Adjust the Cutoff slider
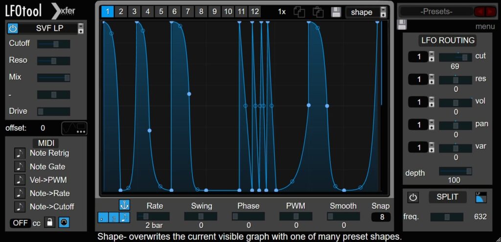 click(x=54, y=44)
